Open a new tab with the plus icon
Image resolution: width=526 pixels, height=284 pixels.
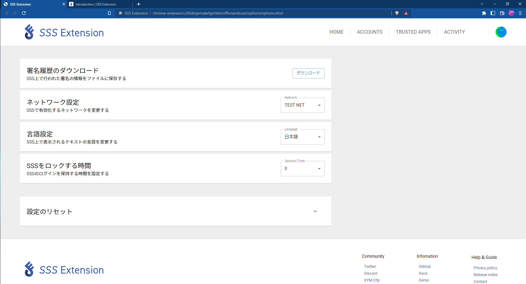tap(139, 4)
